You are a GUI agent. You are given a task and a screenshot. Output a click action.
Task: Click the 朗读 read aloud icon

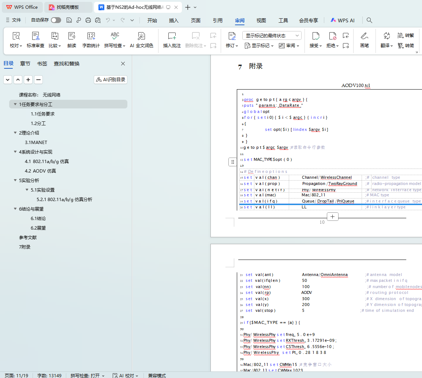click(72, 39)
